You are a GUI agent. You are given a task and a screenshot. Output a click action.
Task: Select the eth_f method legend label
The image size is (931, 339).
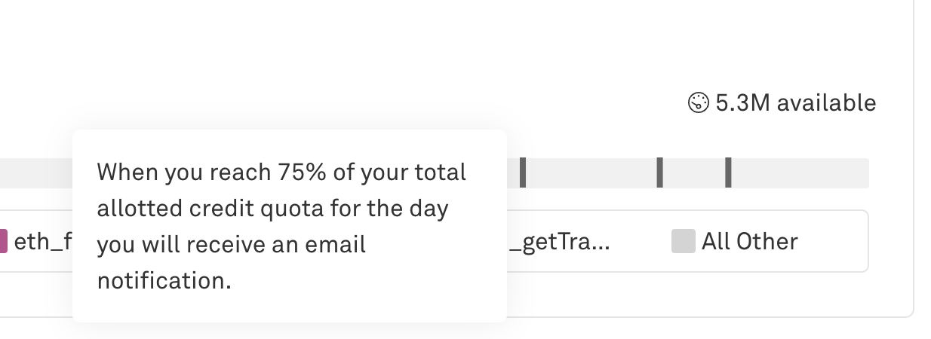click(x=42, y=241)
